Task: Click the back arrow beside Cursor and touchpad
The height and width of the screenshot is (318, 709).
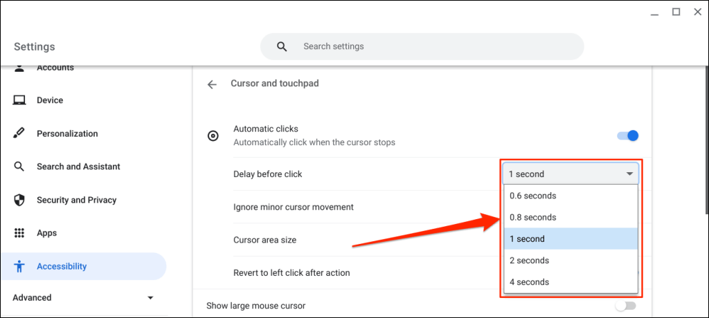Action: pyautogui.click(x=212, y=84)
